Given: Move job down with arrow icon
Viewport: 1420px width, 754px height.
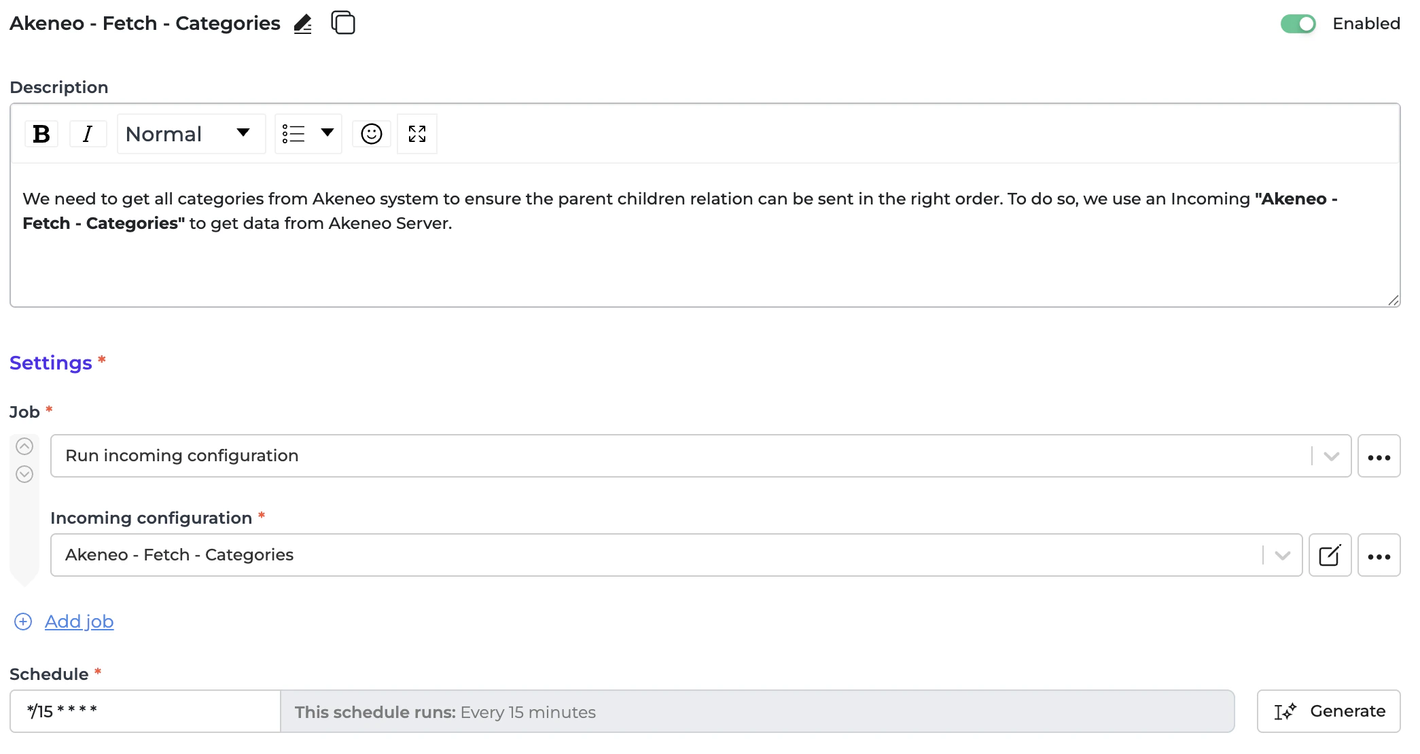Looking at the screenshot, I should (24, 474).
